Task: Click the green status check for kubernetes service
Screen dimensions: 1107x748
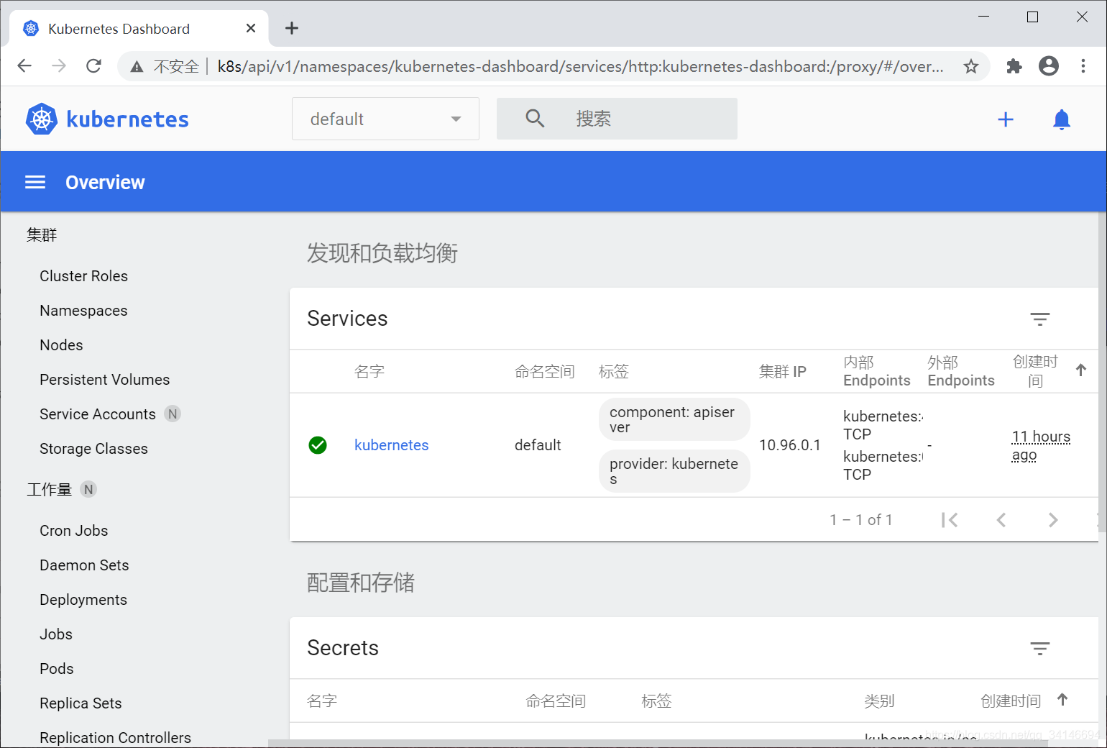Action: 317,445
